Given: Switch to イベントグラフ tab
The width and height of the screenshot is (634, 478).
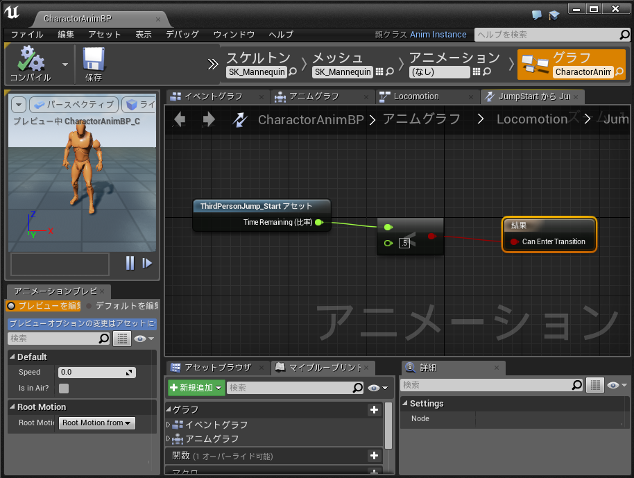Looking at the screenshot, I should click(x=213, y=96).
